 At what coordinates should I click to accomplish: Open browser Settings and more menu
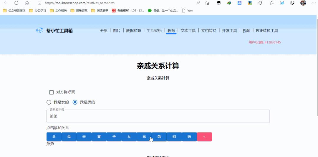click(x=314, y=3)
